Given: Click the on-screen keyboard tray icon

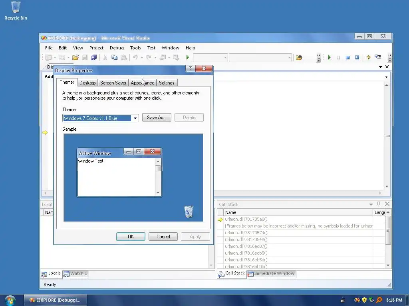Looking at the screenshot, I should 343,300.
